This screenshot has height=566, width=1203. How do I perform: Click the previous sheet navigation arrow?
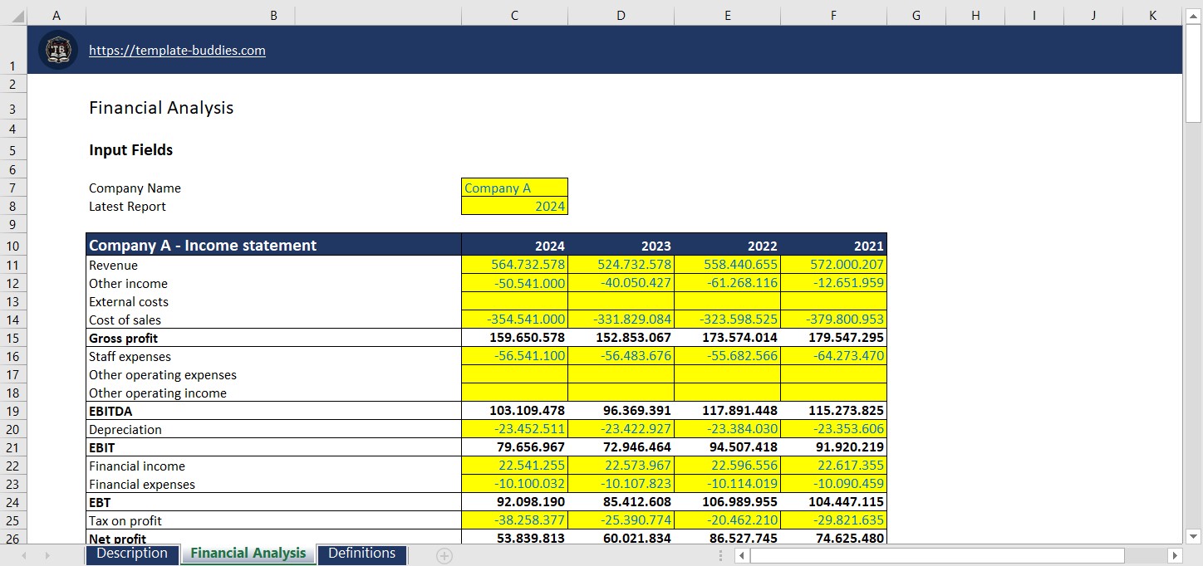coord(23,555)
